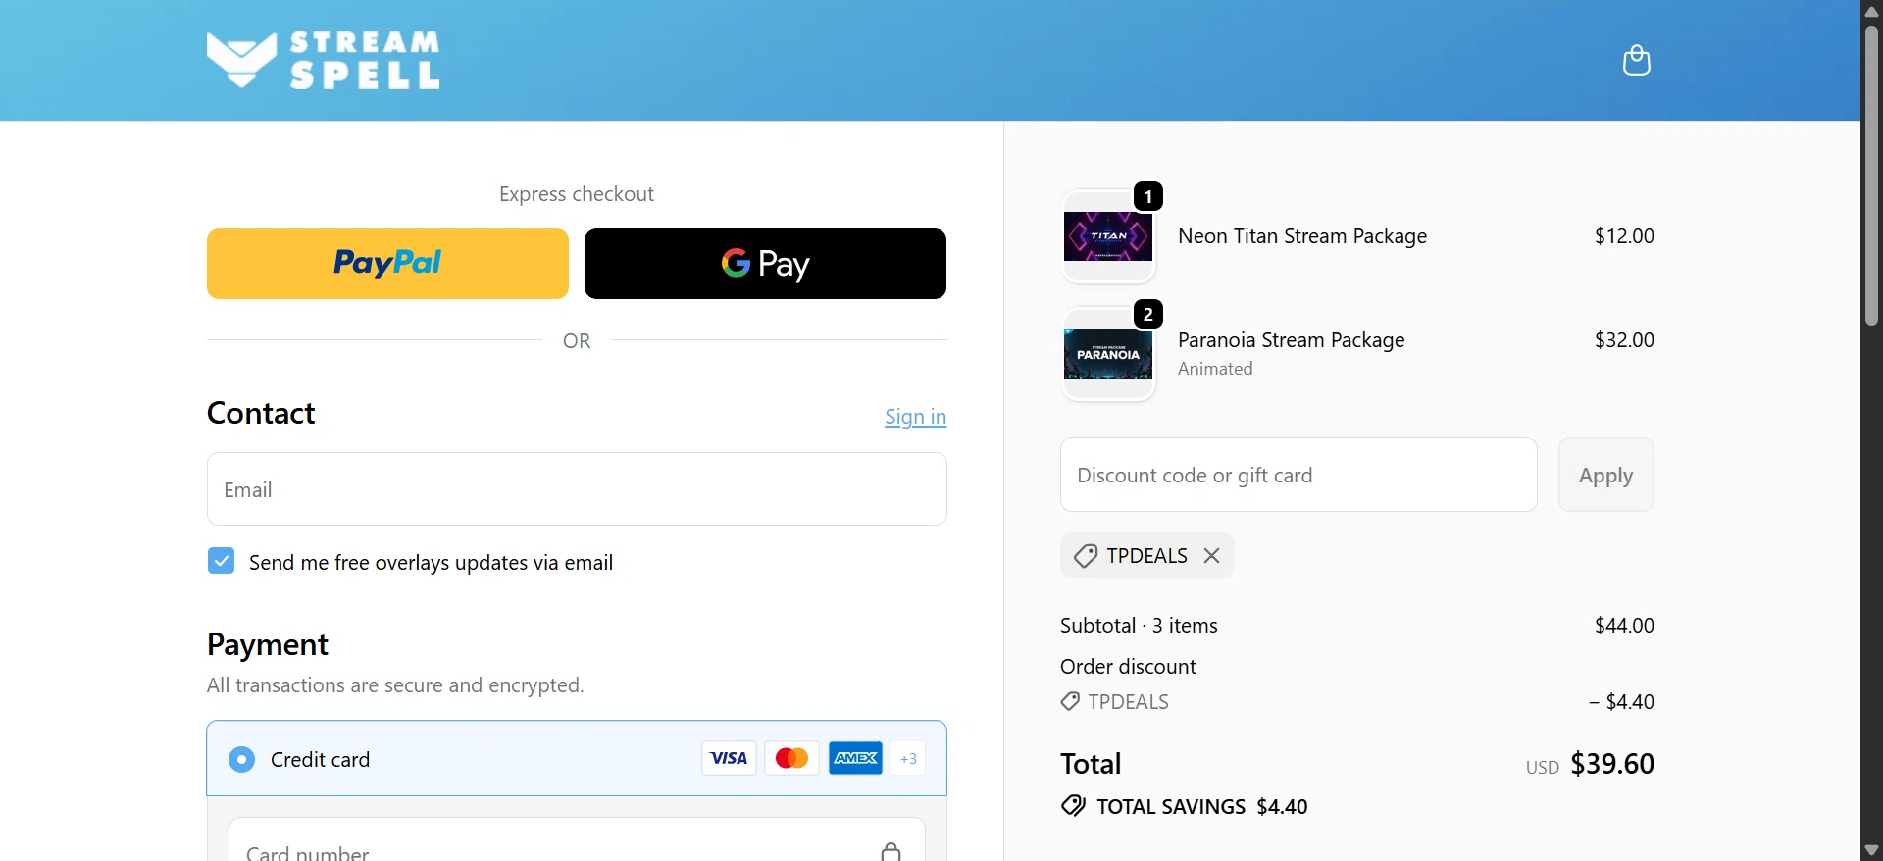Image resolution: width=1883 pixels, height=861 pixels.
Task: Show the +3 more card types
Action: [x=908, y=758]
